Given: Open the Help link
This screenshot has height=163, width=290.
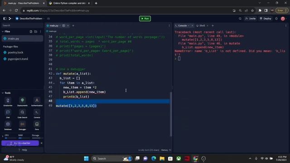Looking at the screenshot, I should 23,150.
